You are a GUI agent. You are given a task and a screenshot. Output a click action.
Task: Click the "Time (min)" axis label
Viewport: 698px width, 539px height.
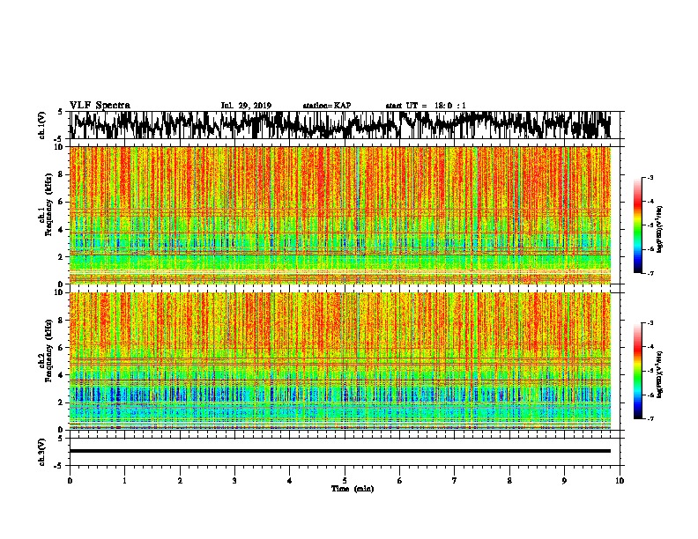[x=353, y=489]
